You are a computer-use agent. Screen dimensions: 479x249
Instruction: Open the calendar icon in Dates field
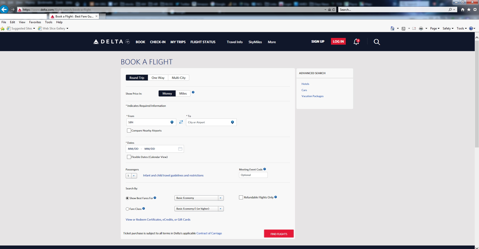tap(180, 149)
